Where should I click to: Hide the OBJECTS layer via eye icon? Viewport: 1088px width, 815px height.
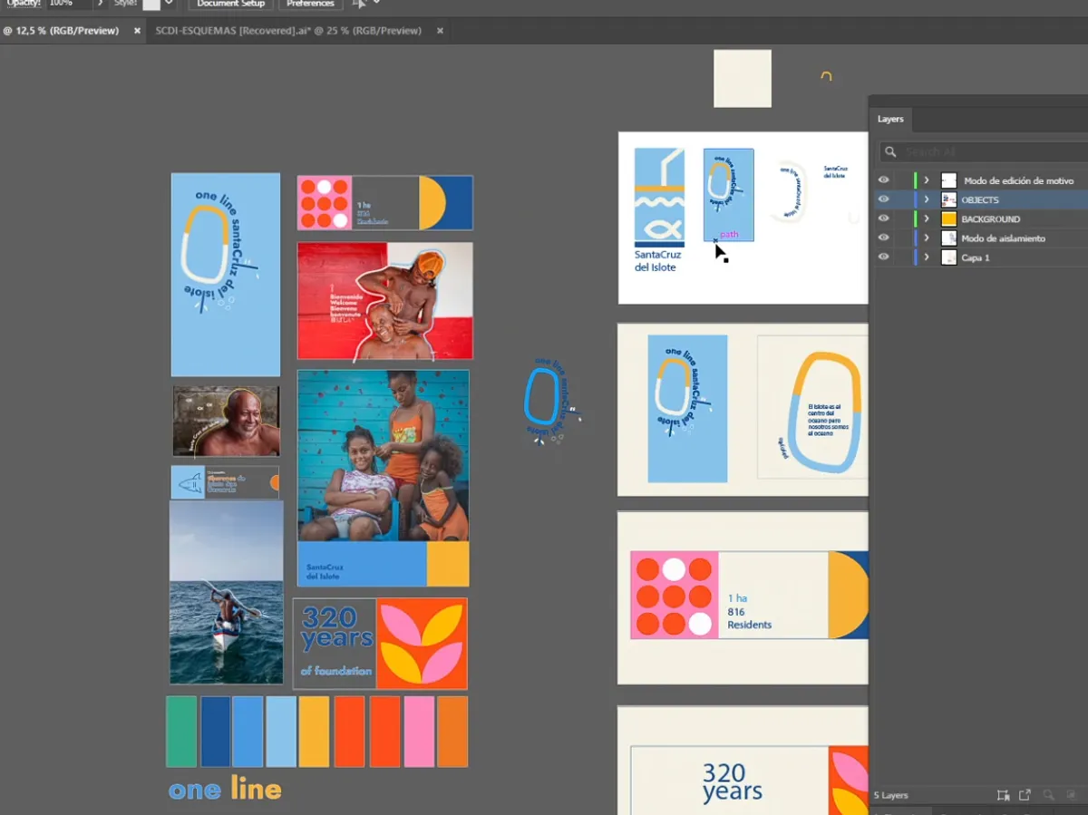pyautogui.click(x=883, y=199)
